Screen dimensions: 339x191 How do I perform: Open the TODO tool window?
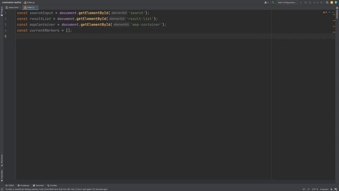click(10, 186)
